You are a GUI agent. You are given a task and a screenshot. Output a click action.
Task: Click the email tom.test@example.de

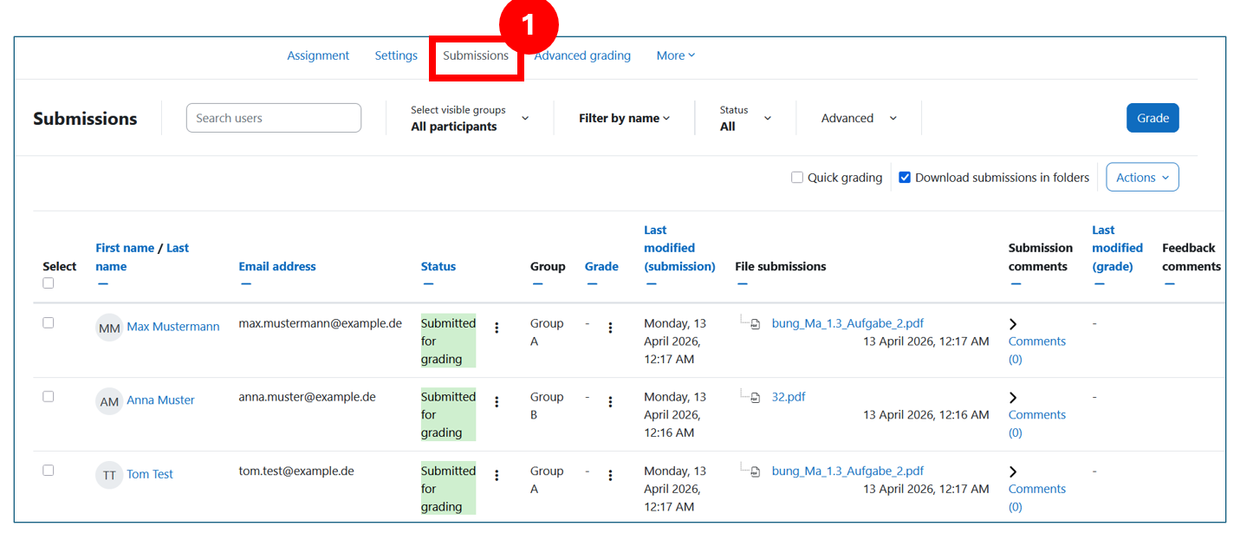tap(296, 471)
